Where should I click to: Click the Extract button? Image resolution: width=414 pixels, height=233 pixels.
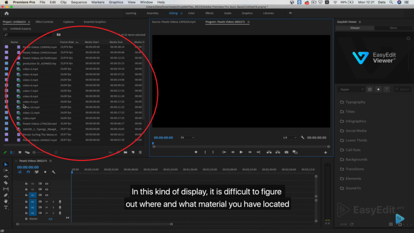point(278,152)
